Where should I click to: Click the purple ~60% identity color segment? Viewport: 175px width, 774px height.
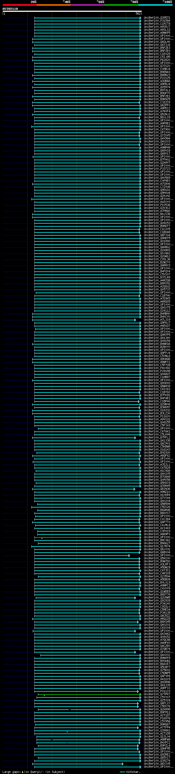click(x=87, y=5)
